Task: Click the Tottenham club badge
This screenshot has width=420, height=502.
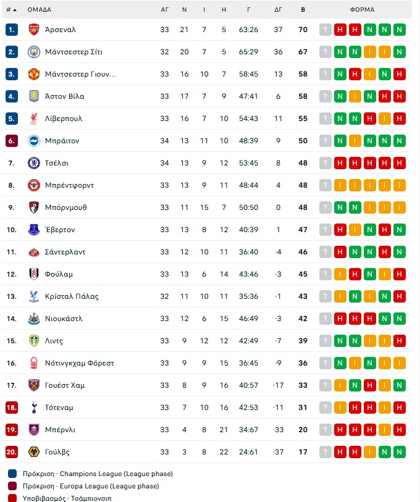Action: (x=33, y=408)
